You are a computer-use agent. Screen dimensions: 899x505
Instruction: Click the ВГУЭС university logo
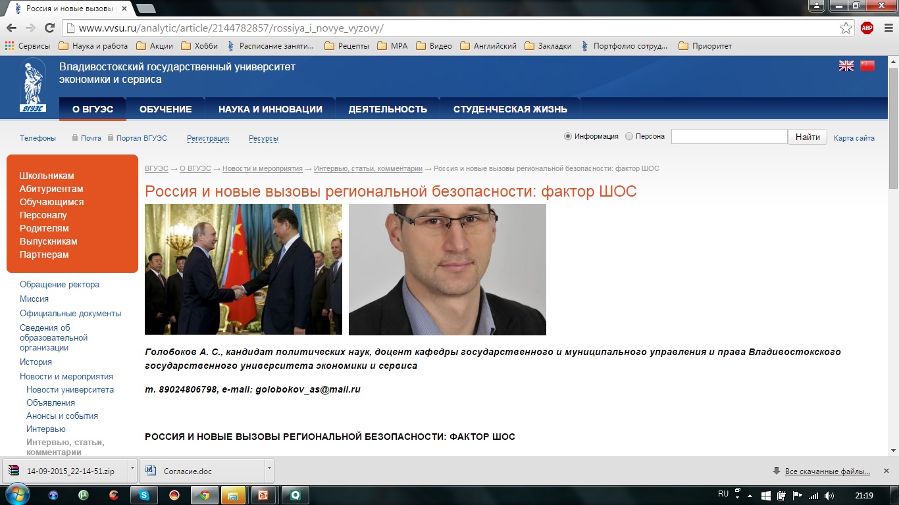[x=33, y=85]
